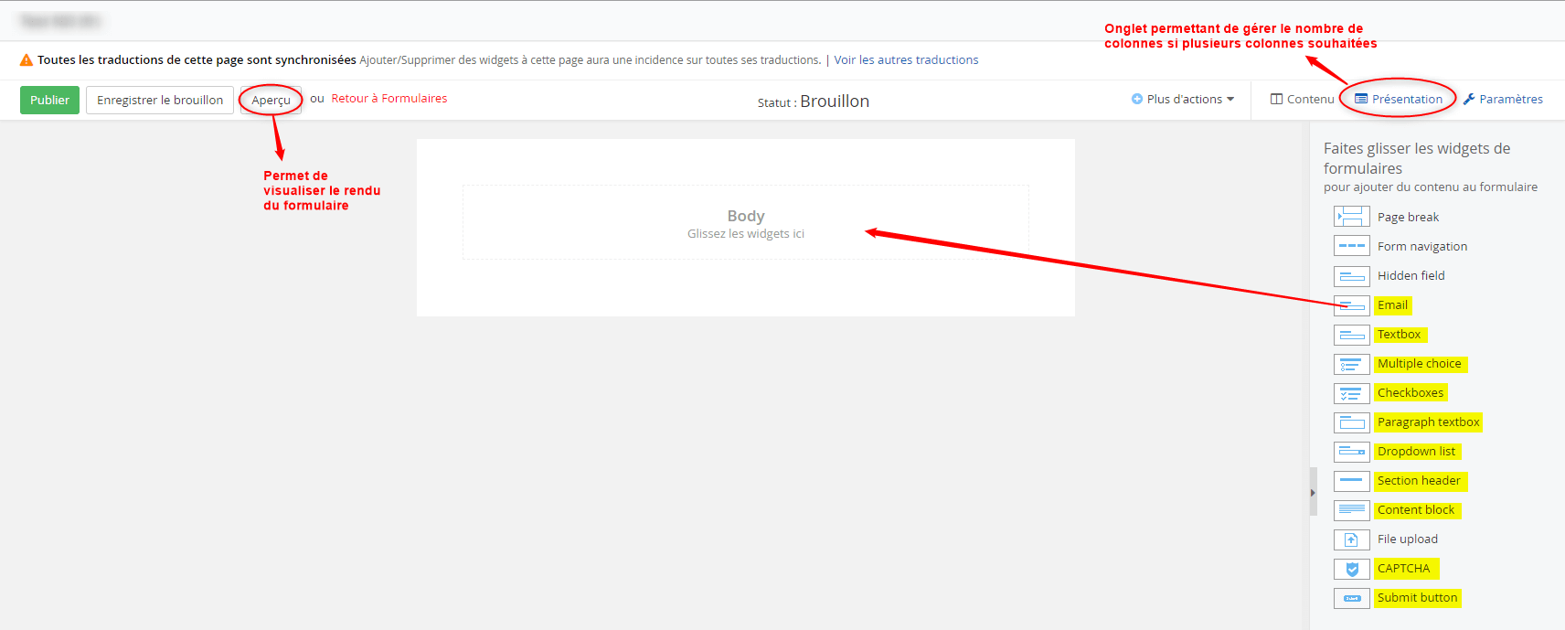The image size is (1565, 630).
Task: Click the Dropdown list widget icon
Action: tap(1351, 452)
